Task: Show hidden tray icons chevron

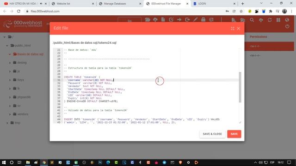Action: click(255, 162)
